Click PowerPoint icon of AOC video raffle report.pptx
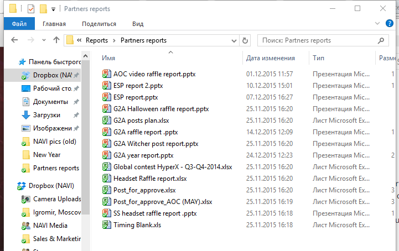This screenshot has width=399, height=251. 107,74
